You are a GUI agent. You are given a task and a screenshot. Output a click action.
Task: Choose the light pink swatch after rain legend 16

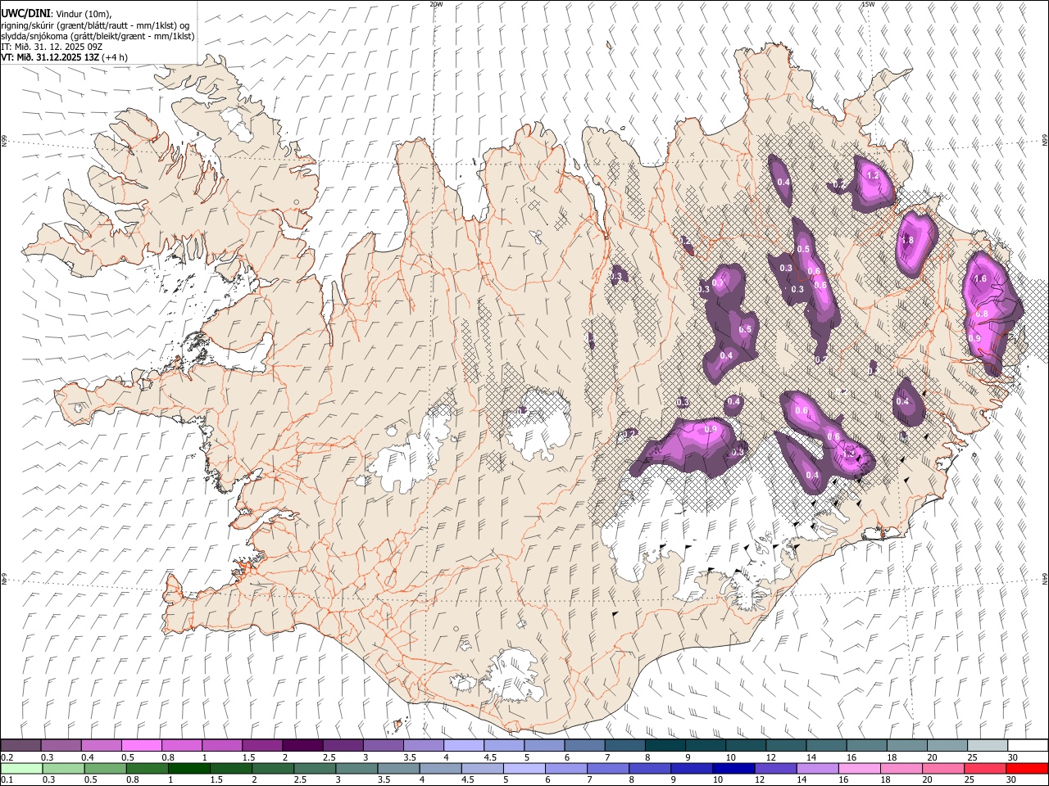coord(859,769)
